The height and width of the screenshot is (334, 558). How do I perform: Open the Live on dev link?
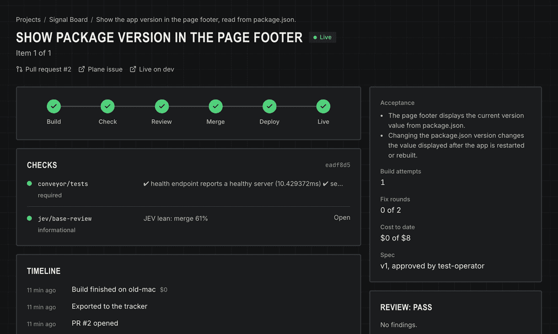[x=152, y=69]
